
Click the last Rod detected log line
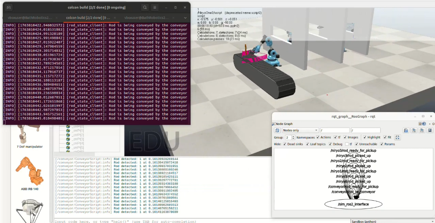pyautogui.click(x=117, y=212)
